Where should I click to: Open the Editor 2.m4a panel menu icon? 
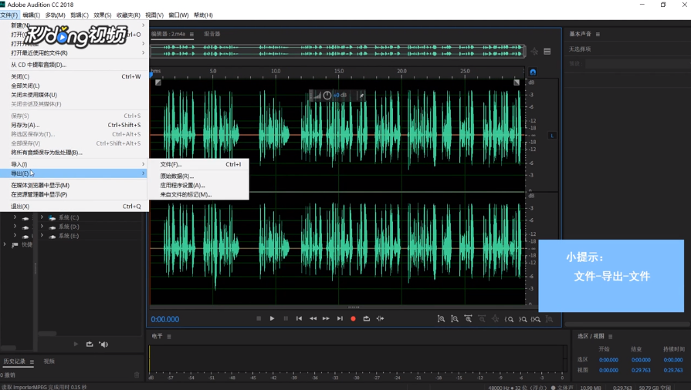point(191,35)
